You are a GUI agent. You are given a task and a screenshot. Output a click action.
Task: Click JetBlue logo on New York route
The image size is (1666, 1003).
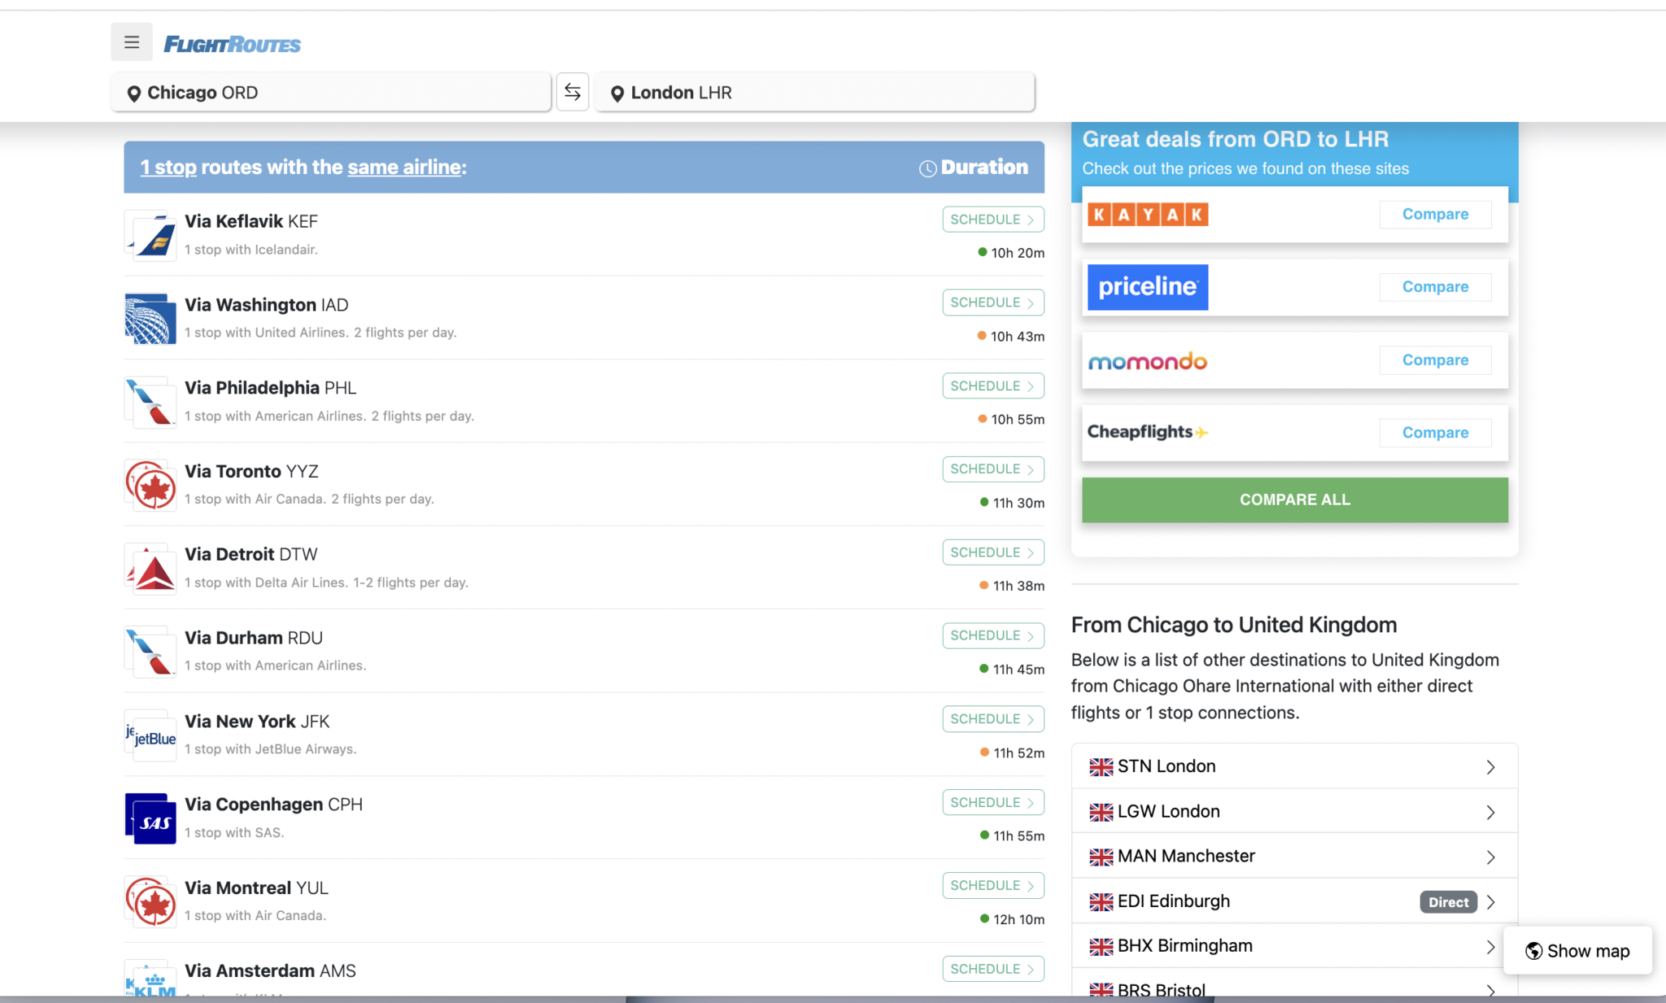click(150, 735)
